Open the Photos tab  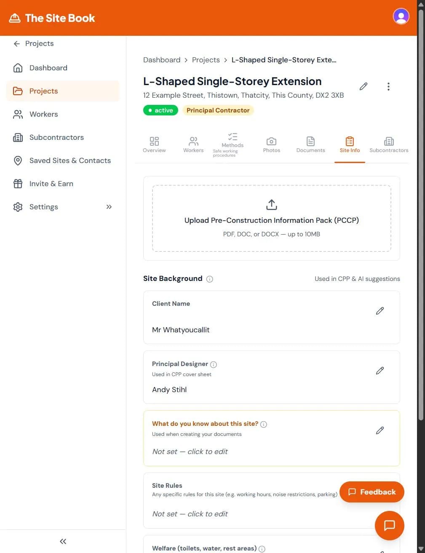[x=272, y=144]
